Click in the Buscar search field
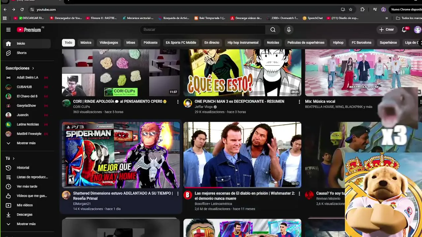This screenshot has width=422, height=237. coord(203,30)
